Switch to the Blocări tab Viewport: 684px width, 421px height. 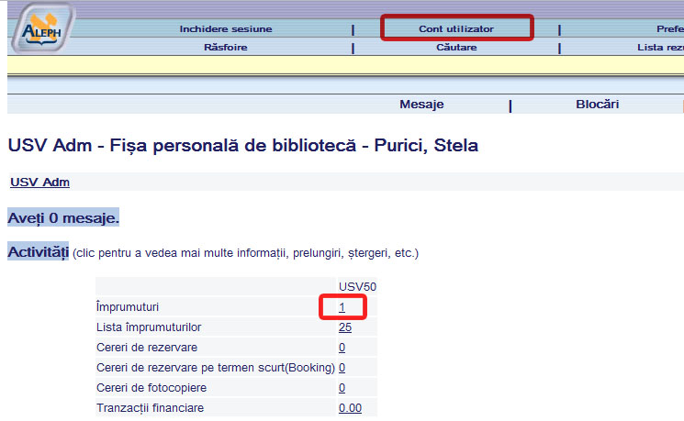click(597, 105)
